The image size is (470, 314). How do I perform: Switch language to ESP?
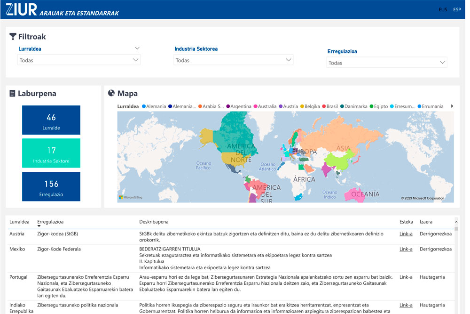click(x=457, y=10)
